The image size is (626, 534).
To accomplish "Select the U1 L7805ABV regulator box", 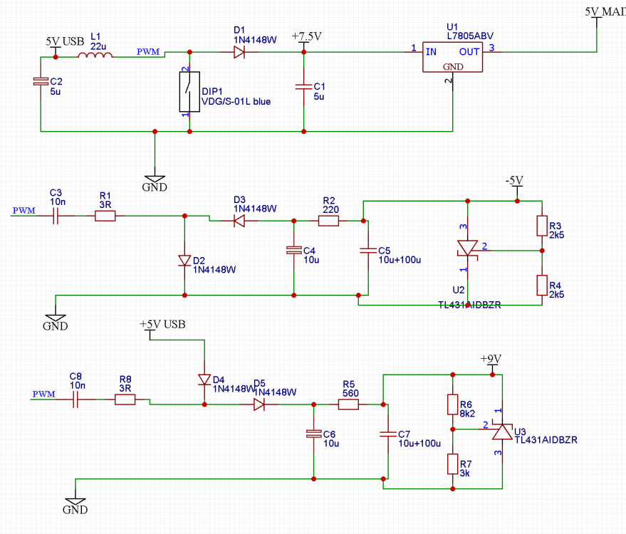I will 453,57.
